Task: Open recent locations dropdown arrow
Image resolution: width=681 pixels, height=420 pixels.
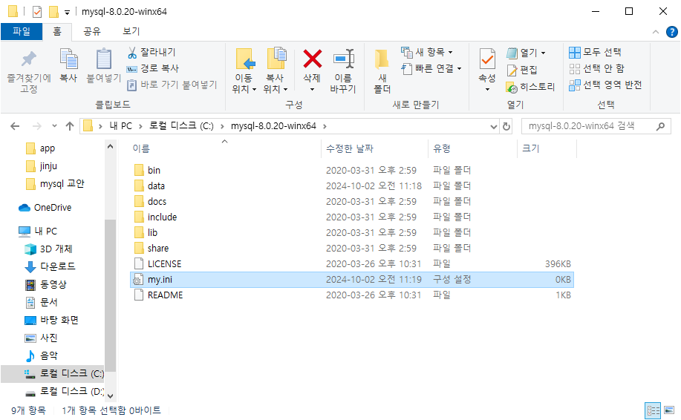Action: (54, 126)
